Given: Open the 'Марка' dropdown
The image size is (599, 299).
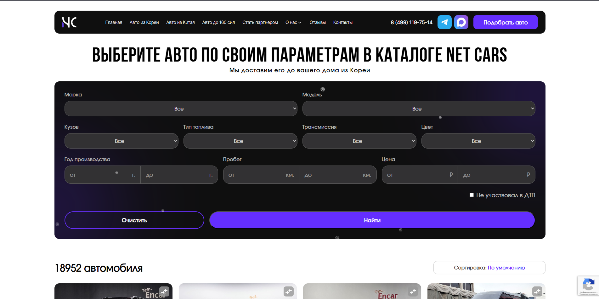Looking at the screenshot, I should point(180,108).
